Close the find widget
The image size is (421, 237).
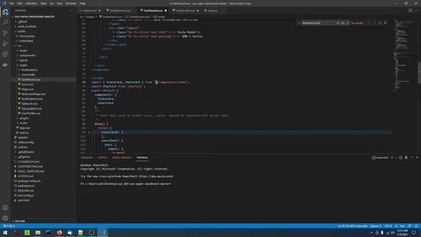click(385, 23)
